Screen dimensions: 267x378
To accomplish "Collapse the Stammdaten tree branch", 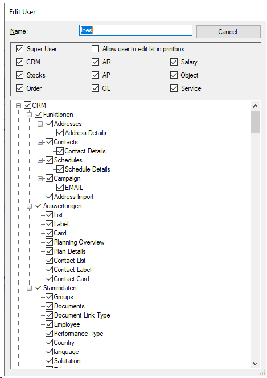I will 29,288.
